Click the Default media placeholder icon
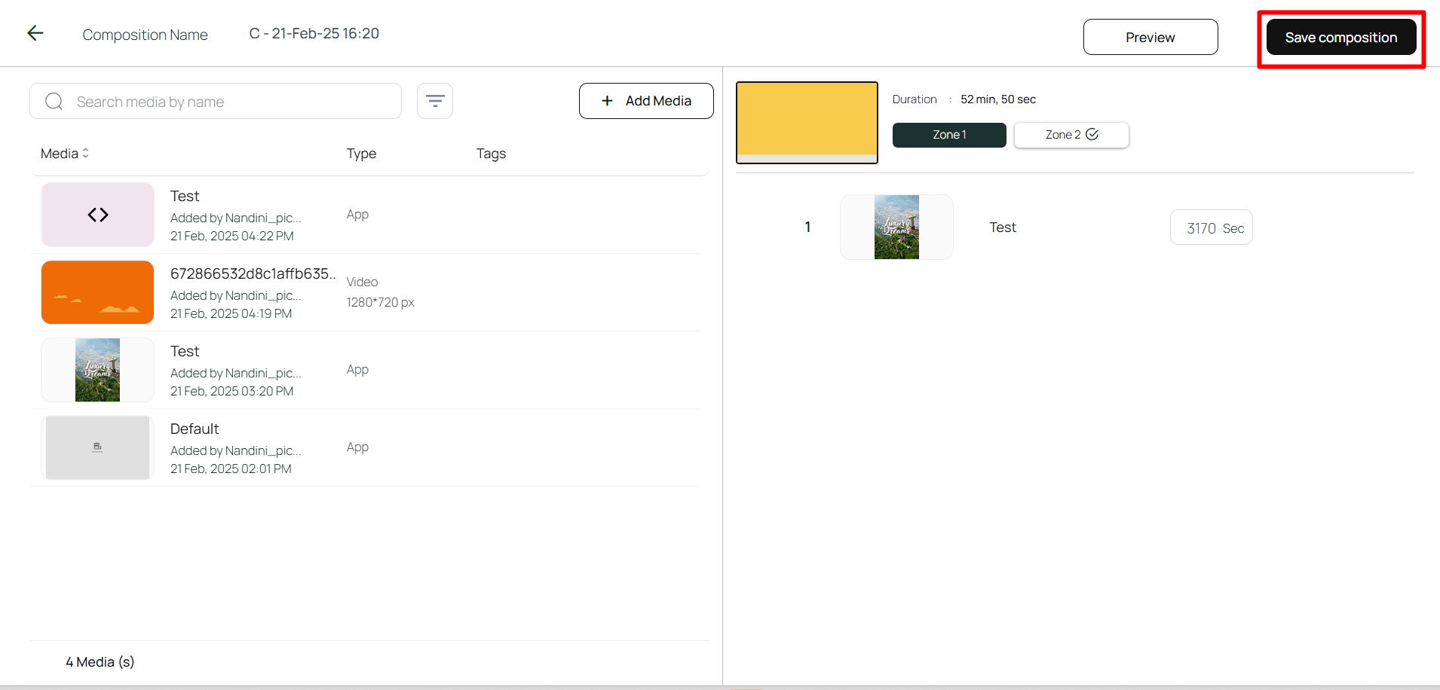The width and height of the screenshot is (1440, 690). tap(97, 447)
